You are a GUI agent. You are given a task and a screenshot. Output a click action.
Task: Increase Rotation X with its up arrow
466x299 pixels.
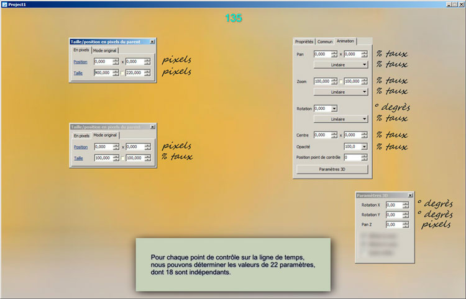[406, 203]
